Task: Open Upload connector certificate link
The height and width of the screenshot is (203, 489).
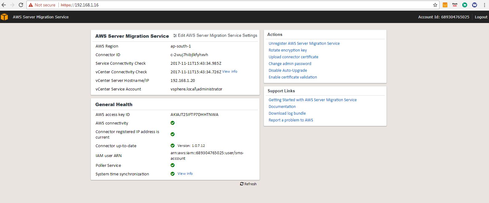Action: click(x=293, y=57)
